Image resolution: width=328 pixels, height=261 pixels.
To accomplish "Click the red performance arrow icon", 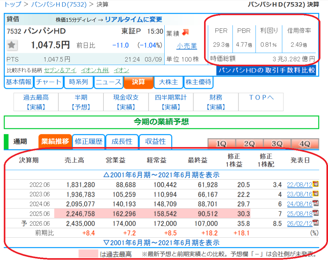I will (186, 32).
